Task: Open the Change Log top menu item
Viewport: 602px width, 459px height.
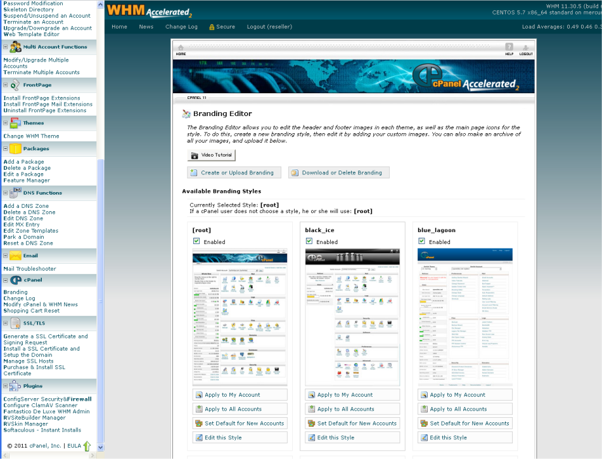Action: click(181, 27)
